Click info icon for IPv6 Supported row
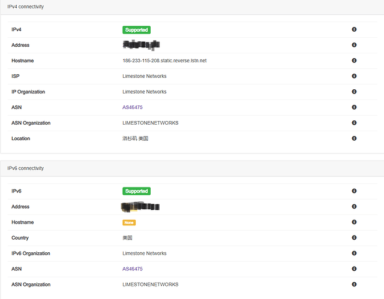The height and width of the screenshot is (299, 384). click(x=354, y=191)
